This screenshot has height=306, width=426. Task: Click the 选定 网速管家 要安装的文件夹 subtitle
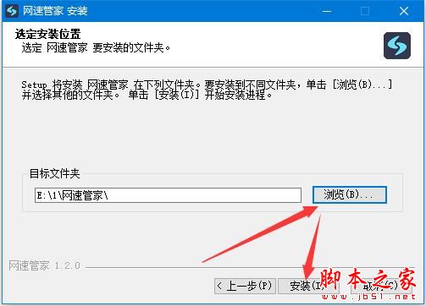pos(96,48)
